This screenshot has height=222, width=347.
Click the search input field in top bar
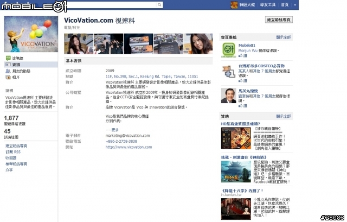tap(112, 5)
